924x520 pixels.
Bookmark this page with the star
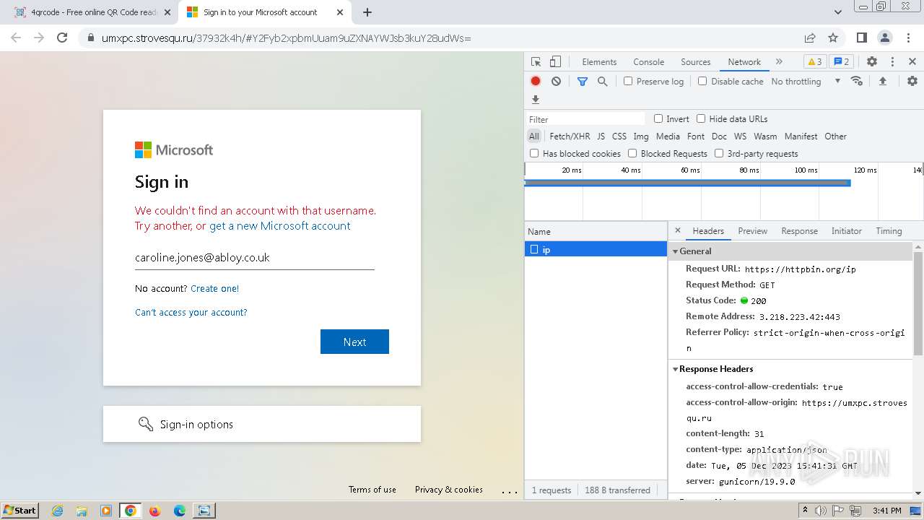click(833, 38)
